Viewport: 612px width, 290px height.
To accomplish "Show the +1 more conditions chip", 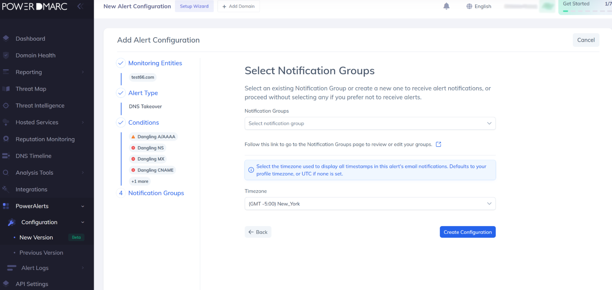I will pyautogui.click(x=140, y=181).
